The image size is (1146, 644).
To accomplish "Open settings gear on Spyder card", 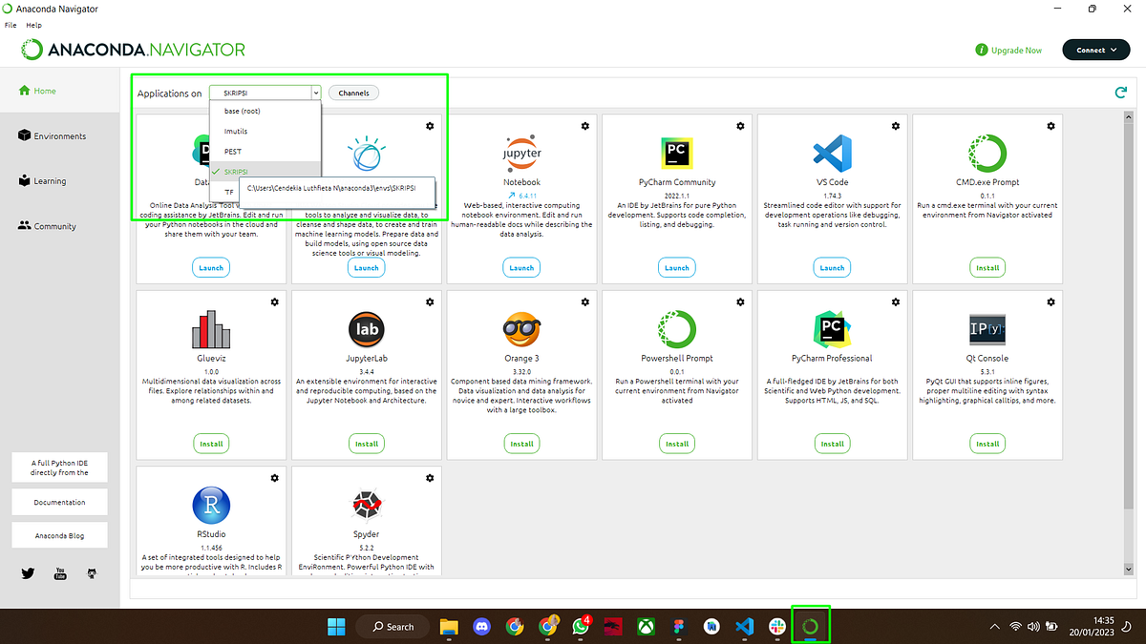I will point(430,477).
